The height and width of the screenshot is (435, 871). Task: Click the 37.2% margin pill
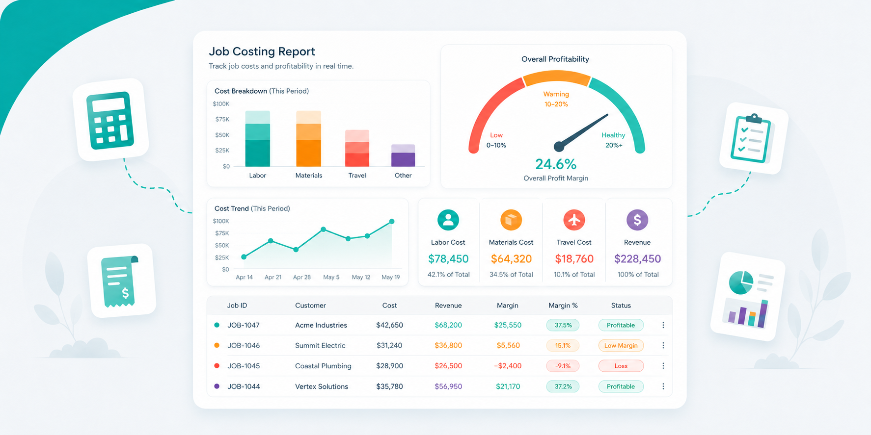[x=563, y=386]
